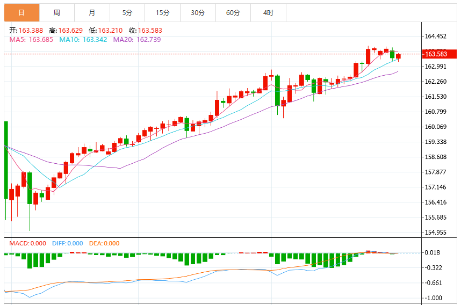The width and height of the screenshot is (461, 305).
Task: Click the -0.322 MACD axis label
Action: [434, 268]
